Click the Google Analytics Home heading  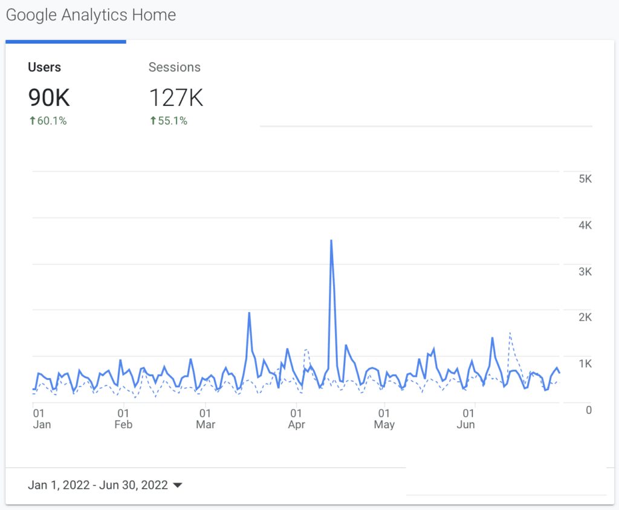(x=91, y=15)
